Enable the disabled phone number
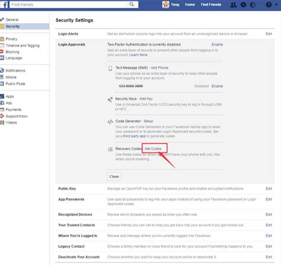 point(217,86)
